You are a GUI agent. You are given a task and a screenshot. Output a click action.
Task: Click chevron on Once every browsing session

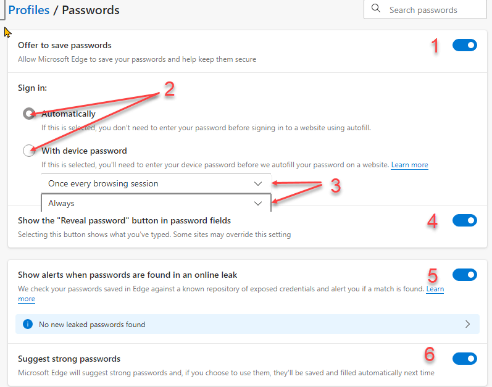pyautogui.click(x=258, y=184)
